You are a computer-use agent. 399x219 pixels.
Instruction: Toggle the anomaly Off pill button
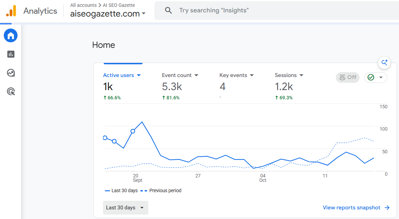tap(347, 77)
